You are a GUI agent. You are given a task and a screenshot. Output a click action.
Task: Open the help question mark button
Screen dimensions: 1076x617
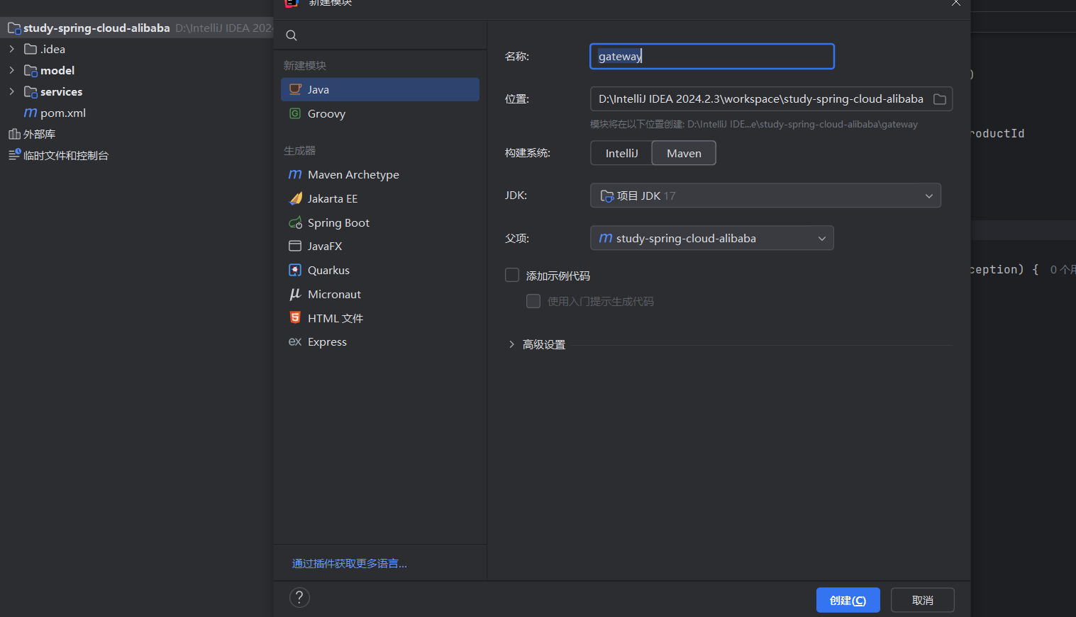(x=299, y=597)
